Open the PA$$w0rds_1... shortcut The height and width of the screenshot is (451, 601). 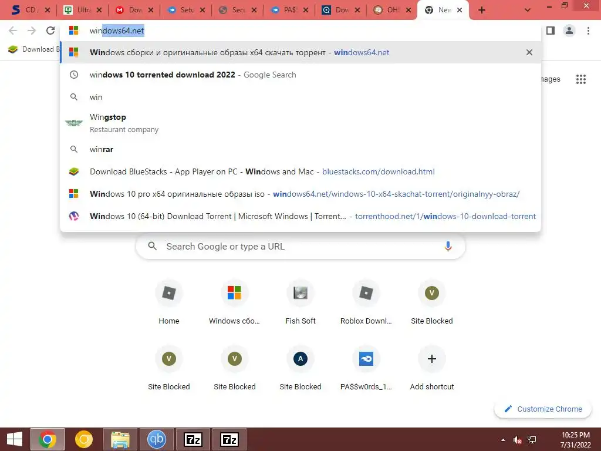(x=366, y=368)
